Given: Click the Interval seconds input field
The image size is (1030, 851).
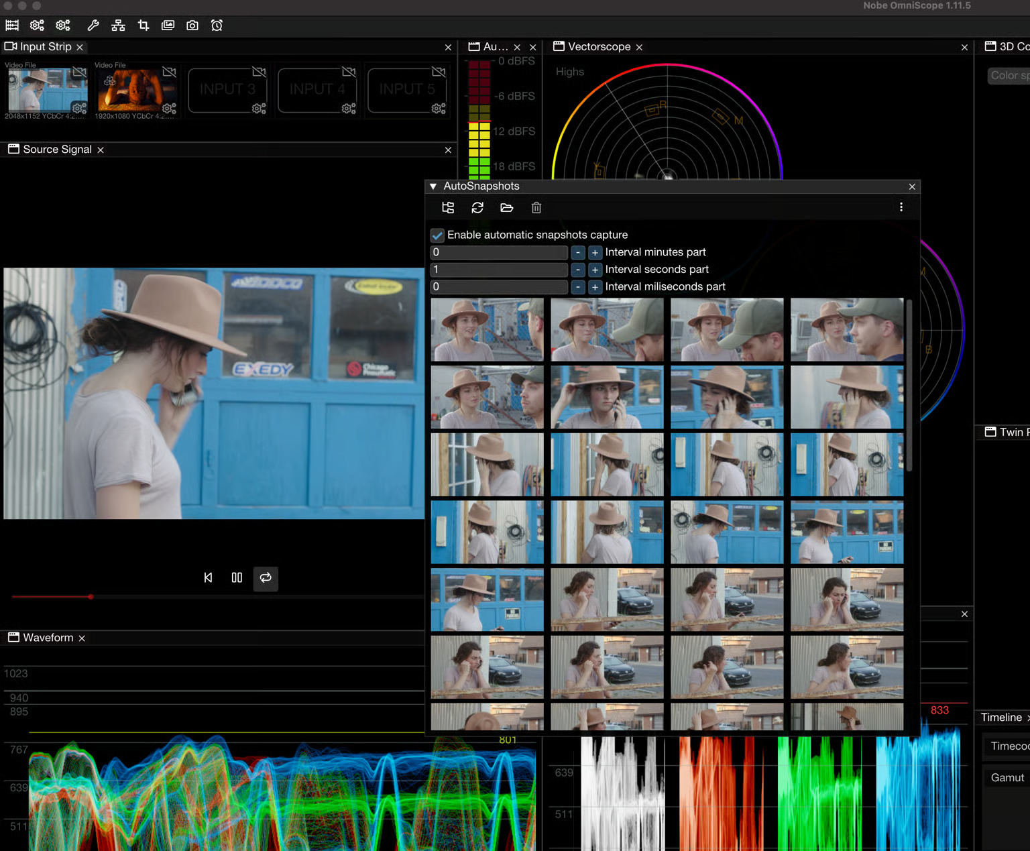Looking at the screenshot, I should pos(499,270).
